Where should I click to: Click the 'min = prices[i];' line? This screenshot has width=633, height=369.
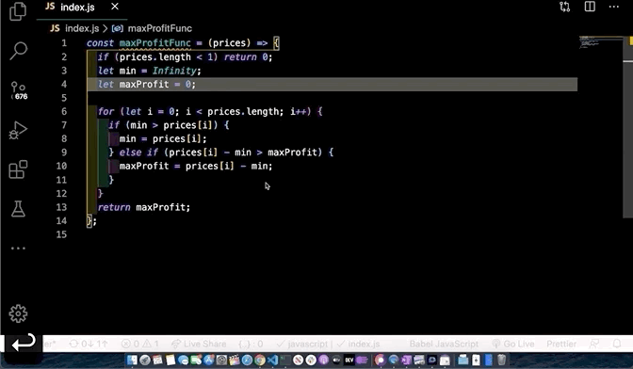tap(163, 138)
